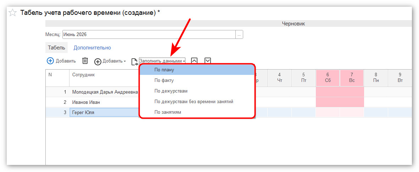Open month picker with the ellipsis button
Viewport: 419px width, 172px height.
pyautogui.click(x=239, y=34)
